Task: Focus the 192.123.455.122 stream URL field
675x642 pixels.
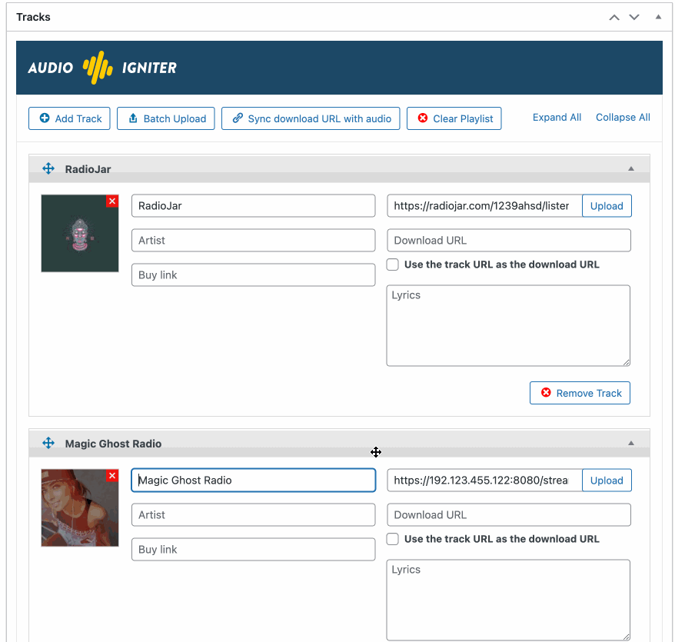Action: [485, 480]
